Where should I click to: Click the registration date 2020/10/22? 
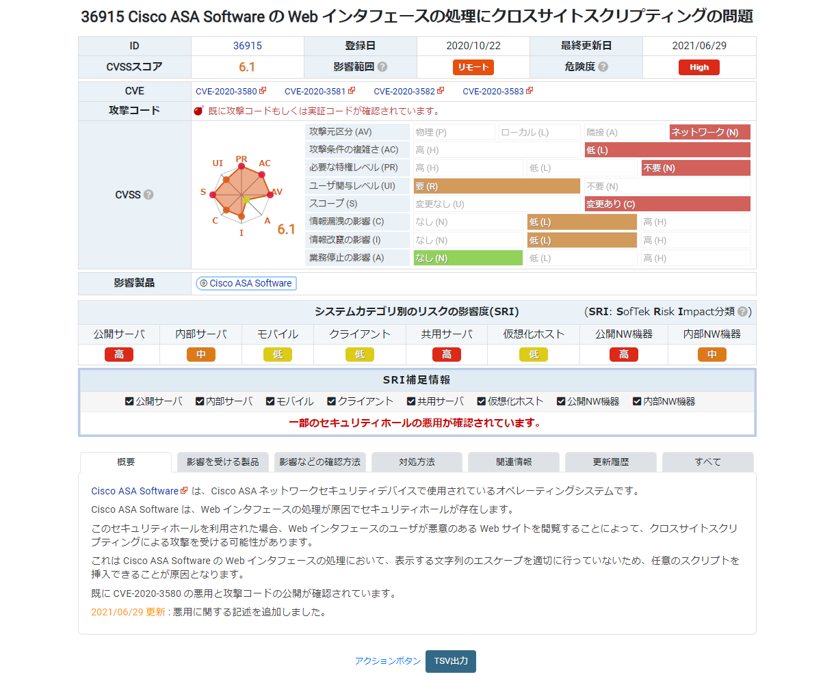(473, 46)
